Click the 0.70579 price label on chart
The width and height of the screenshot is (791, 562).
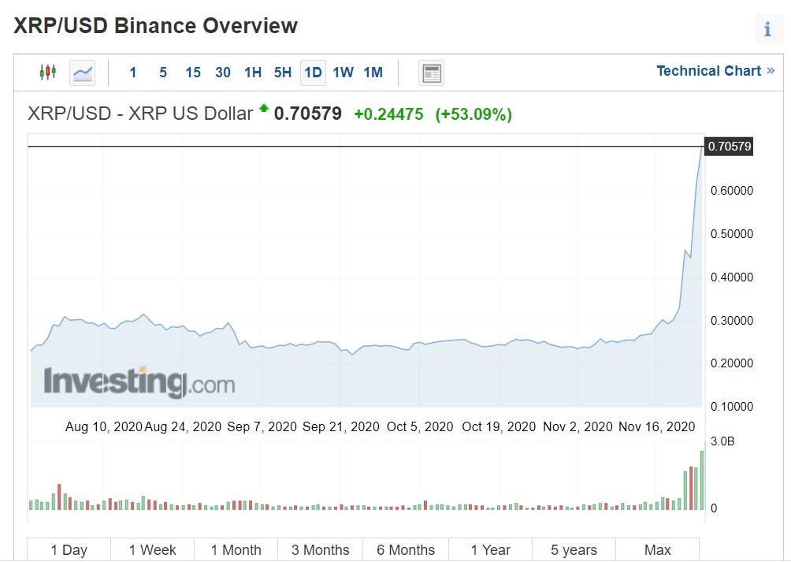click(731, 146)
